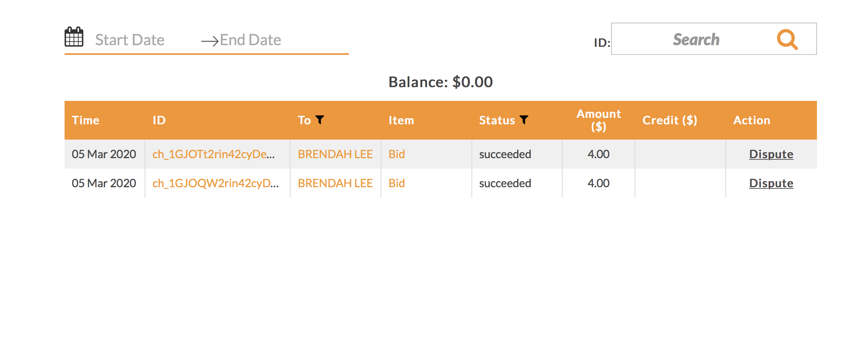Open the calendar icon date picker

tap(74, 37)
